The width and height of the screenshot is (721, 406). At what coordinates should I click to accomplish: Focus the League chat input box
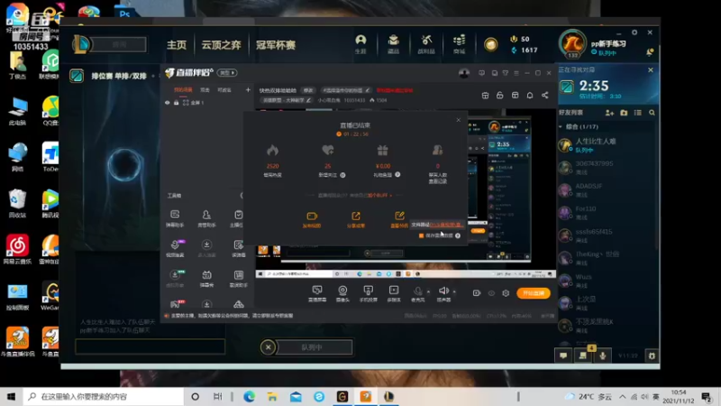coord(150,346)
